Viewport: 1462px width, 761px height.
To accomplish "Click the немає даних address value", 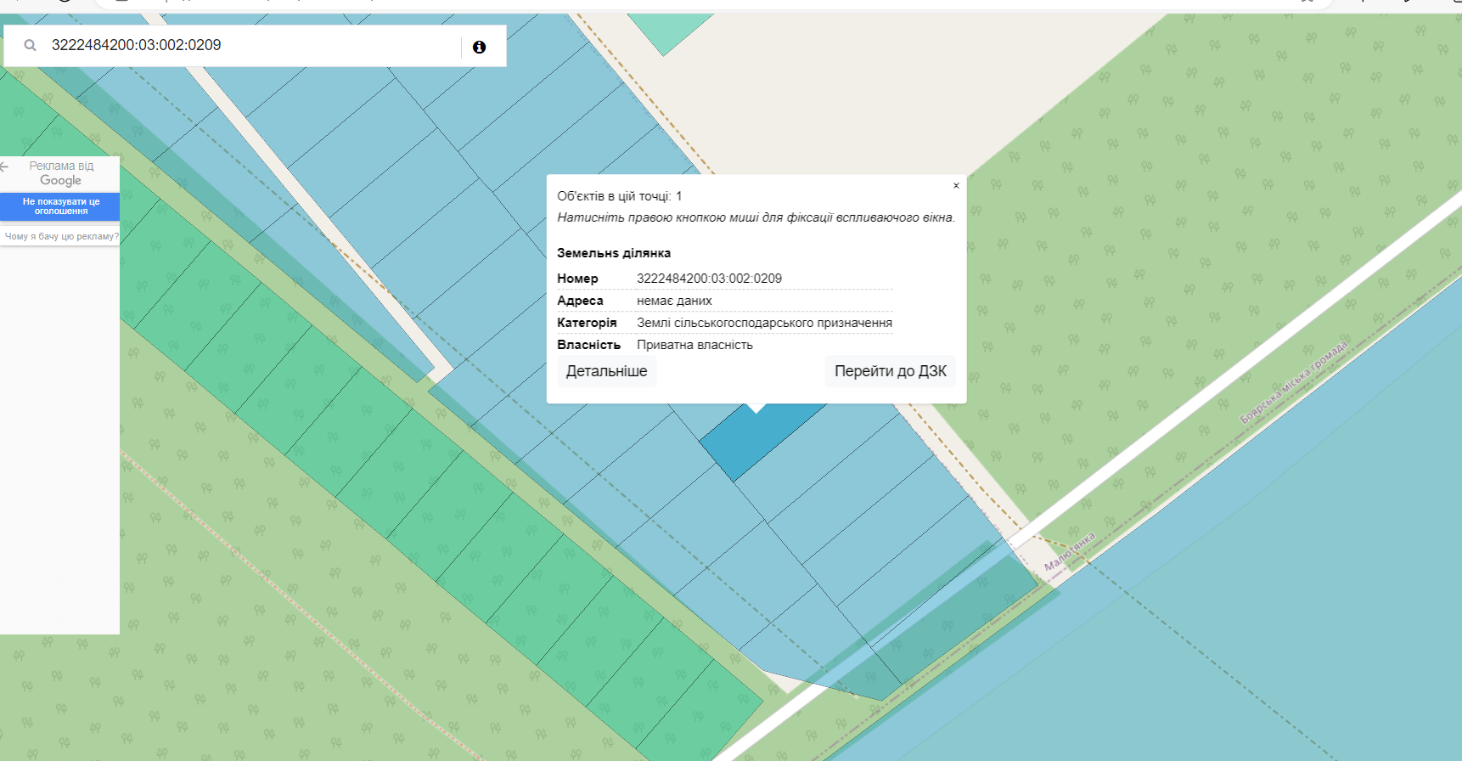I will (674, 301).
